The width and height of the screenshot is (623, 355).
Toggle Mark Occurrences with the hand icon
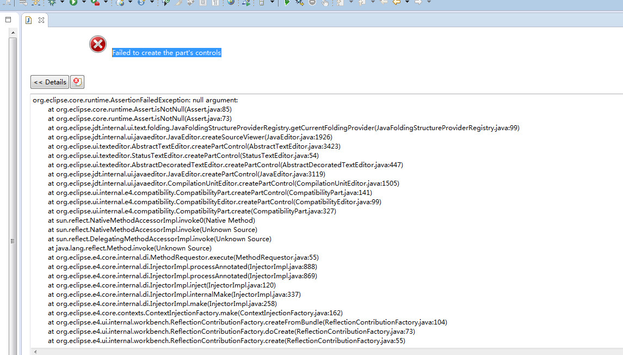click(325, 4)
